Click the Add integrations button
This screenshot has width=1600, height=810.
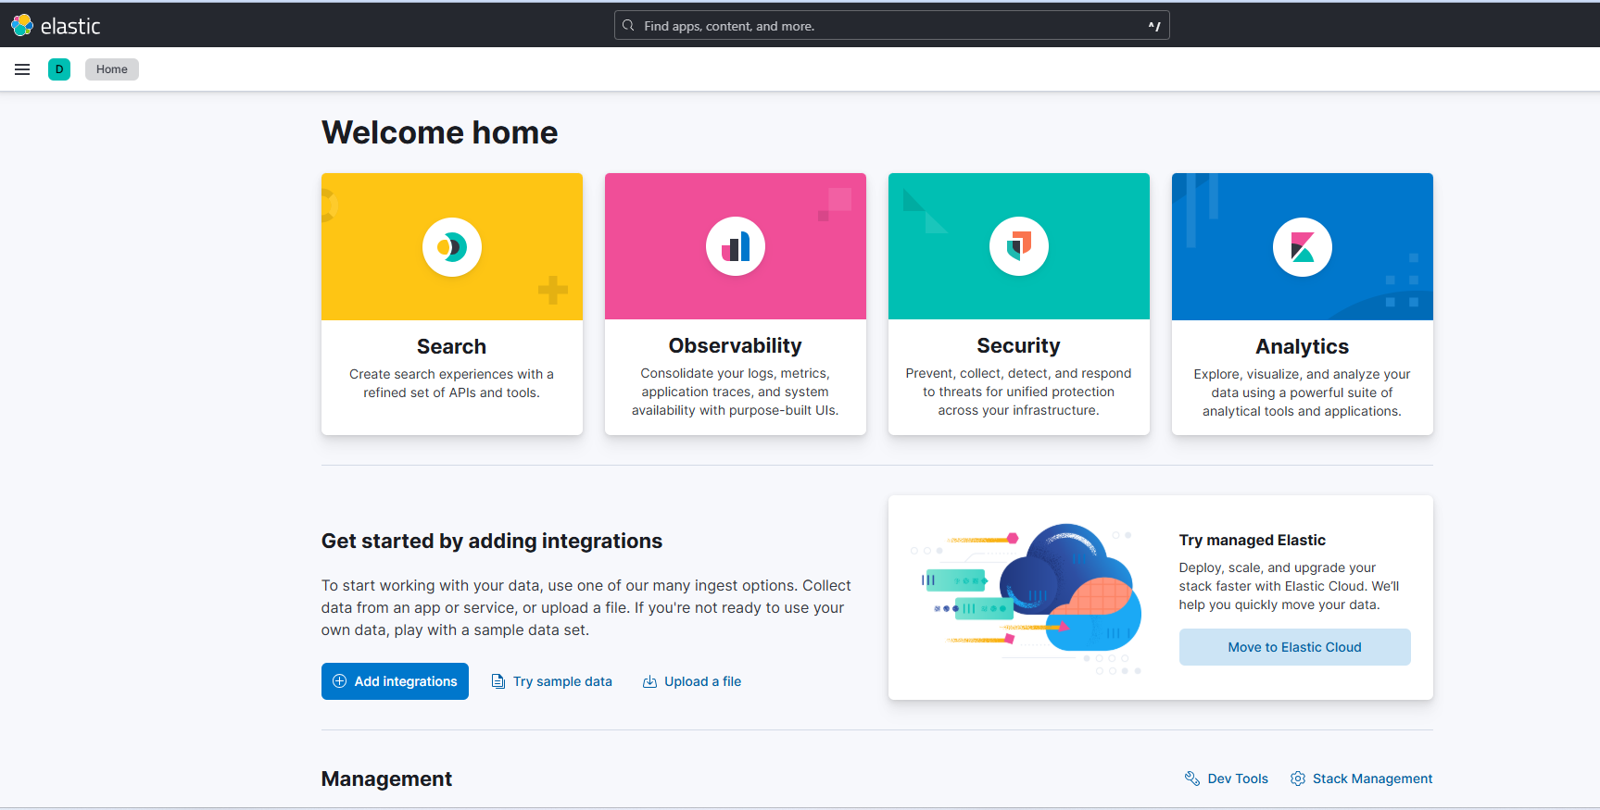coord(395,681)
